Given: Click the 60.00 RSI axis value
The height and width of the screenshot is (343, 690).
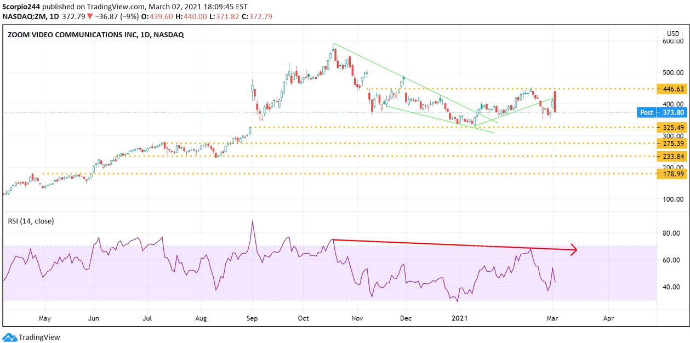Looking at the screenshot, I should tap(671, 260).
